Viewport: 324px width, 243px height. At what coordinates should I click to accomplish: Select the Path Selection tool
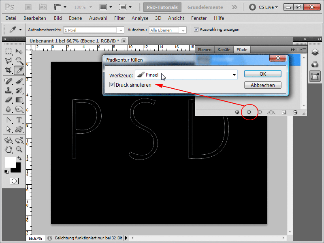(x=9, y=129)
